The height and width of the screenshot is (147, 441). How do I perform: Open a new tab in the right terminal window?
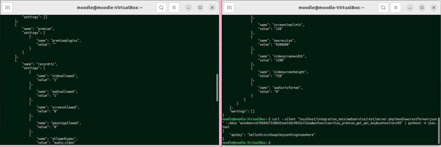229,7
